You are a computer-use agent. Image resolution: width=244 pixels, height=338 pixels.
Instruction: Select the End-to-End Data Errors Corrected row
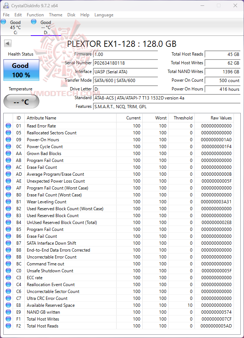119,250
